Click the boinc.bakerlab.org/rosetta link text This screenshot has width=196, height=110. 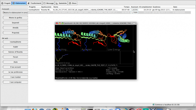[x=85, y=78]
